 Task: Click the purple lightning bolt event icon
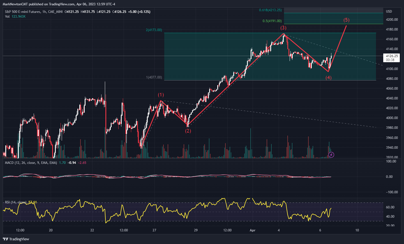[331, 155]
